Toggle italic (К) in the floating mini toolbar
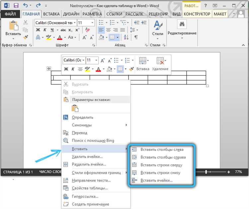The image size is (249, 209). tap(73, 69)
